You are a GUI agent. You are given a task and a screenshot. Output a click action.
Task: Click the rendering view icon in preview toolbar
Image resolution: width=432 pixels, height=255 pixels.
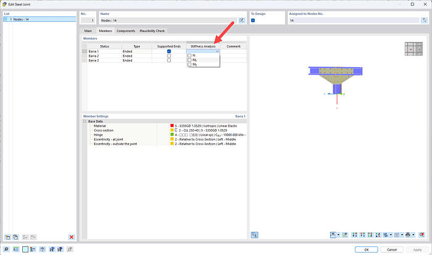(345, 235)
